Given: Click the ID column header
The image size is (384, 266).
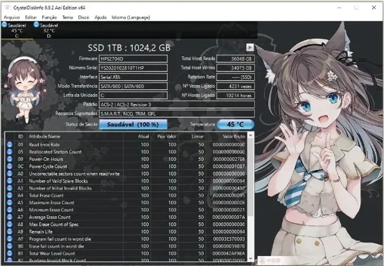Looking at the screenshot, I should pyautogui.click(x=20, y=137).
